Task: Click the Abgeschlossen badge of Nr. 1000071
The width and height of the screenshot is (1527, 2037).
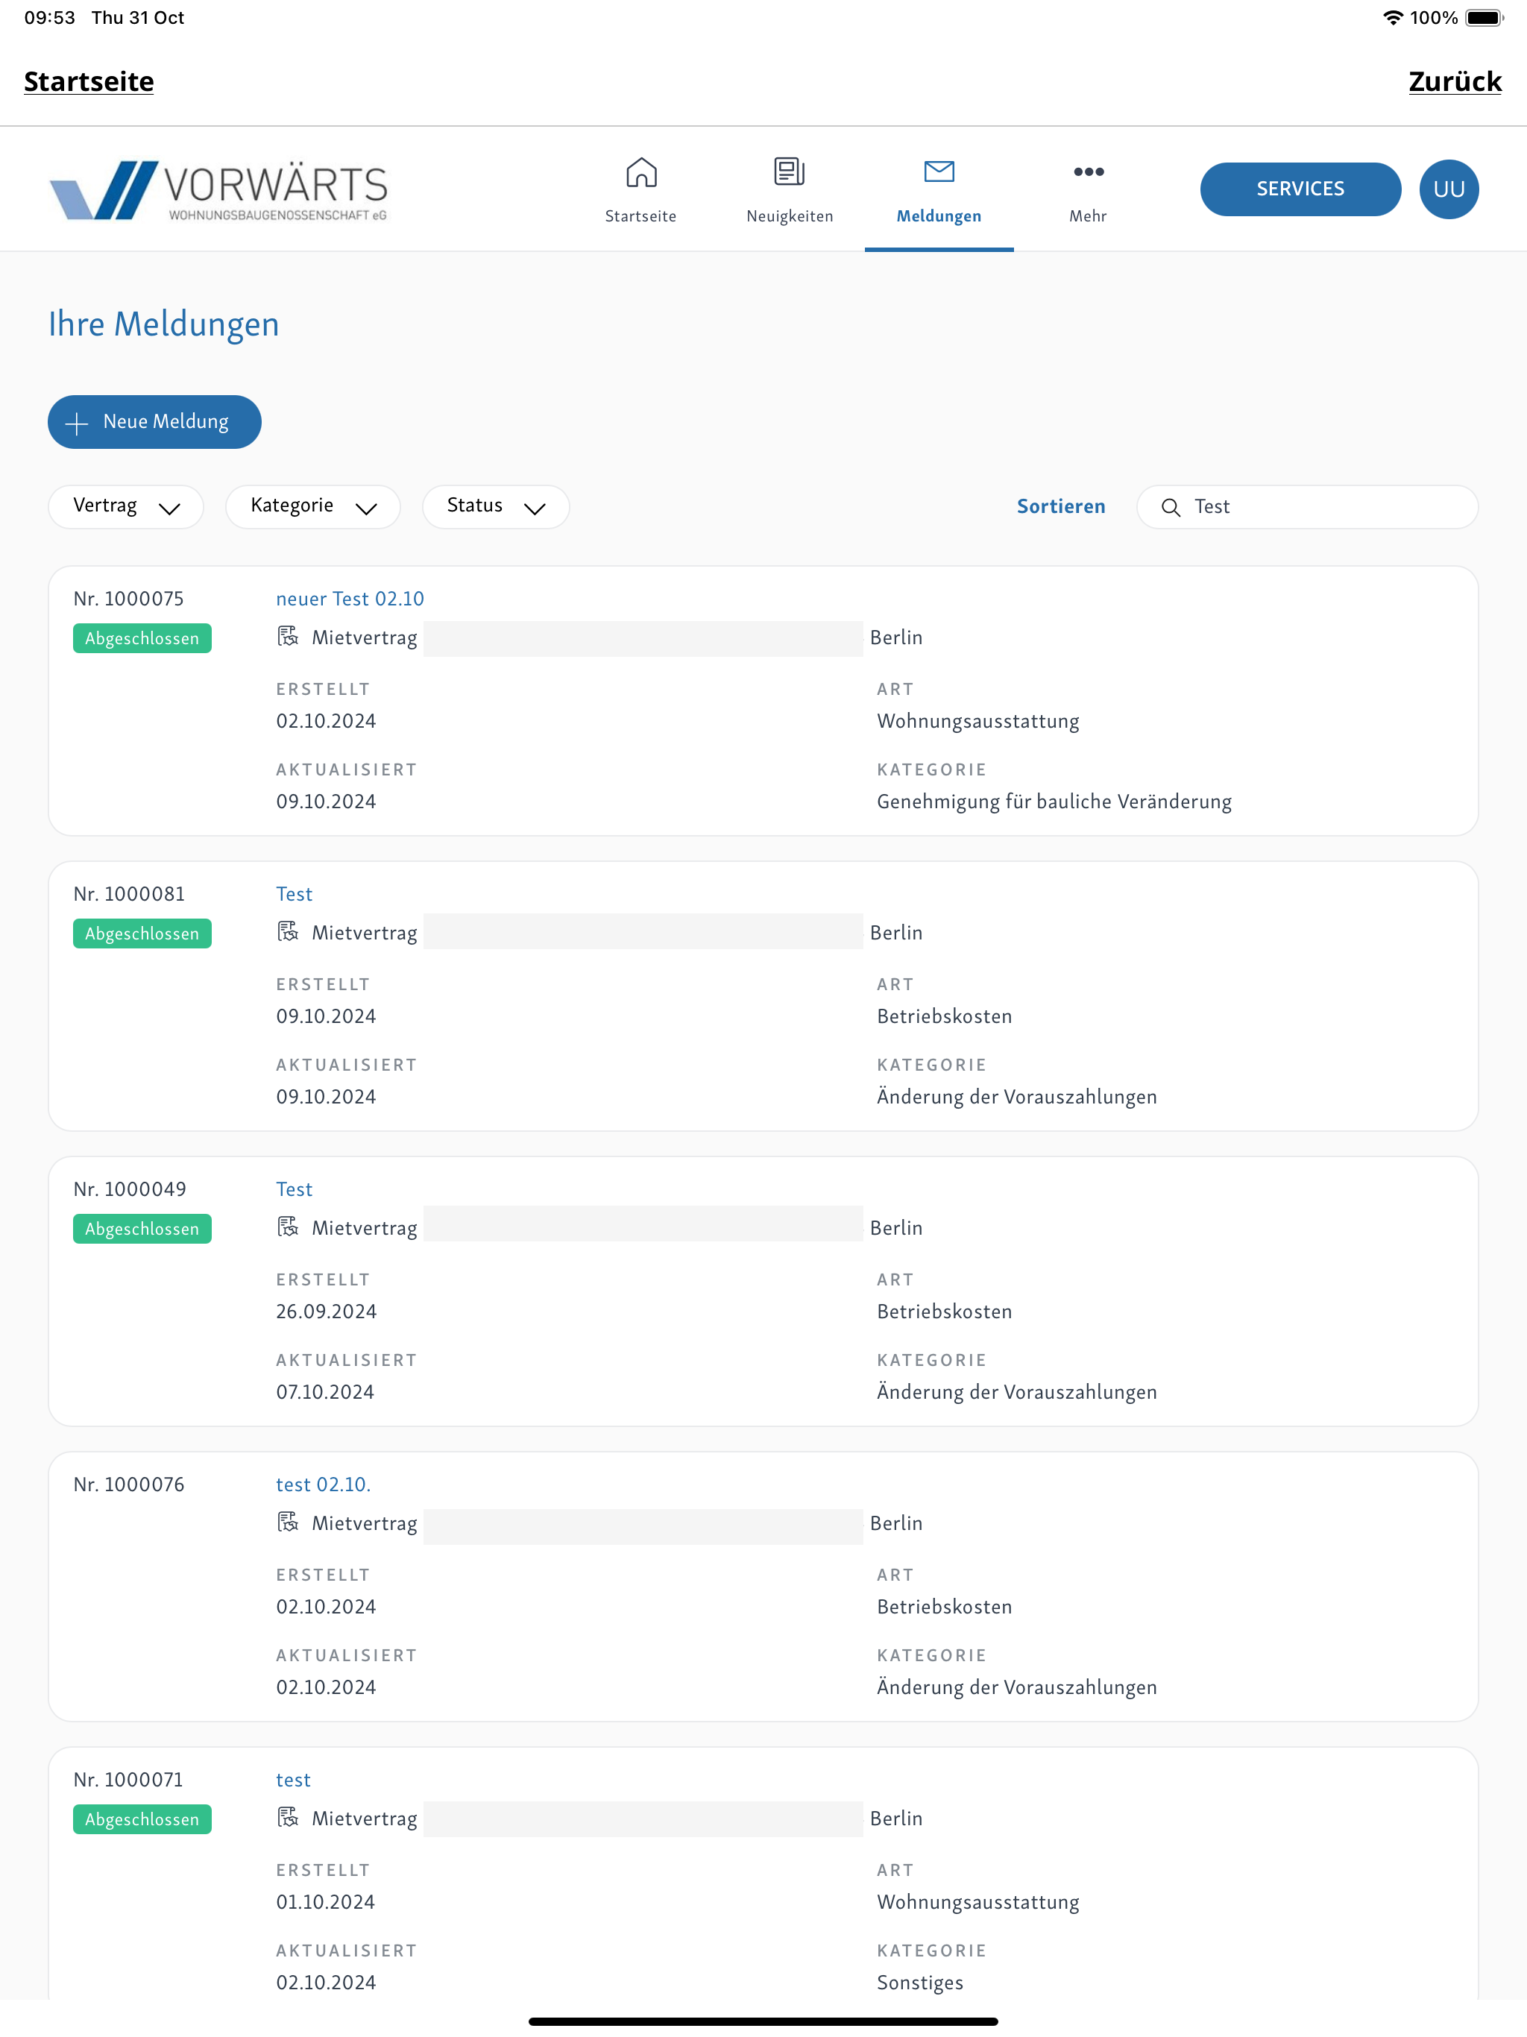Action: pyautogui.click(x=142, y=1819)
